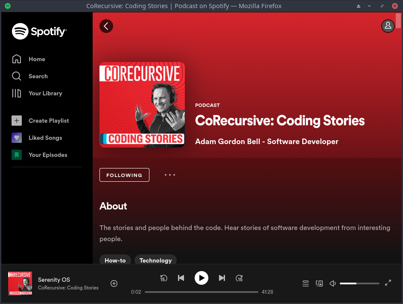This screenshot has width=403, height=304.
Task: Open the three-dots more options menu
Action: 170,175
